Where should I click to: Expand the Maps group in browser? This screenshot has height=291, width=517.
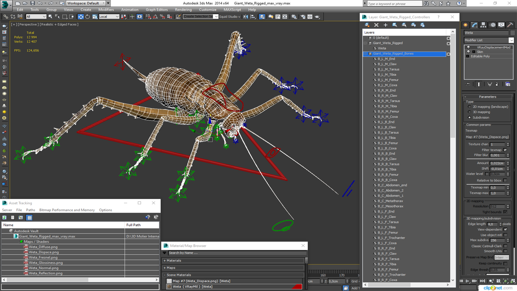[165, 268]
